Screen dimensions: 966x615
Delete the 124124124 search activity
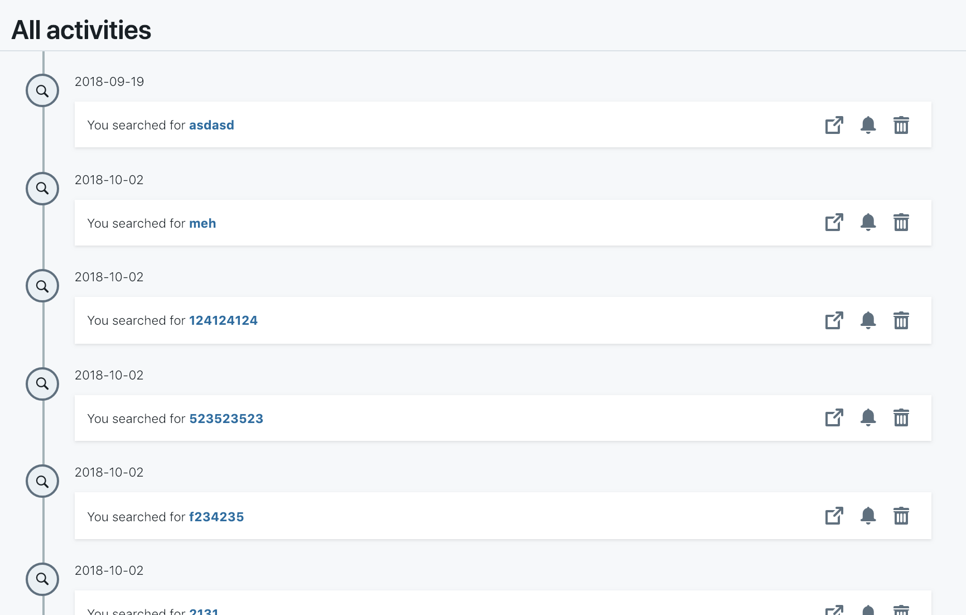pyautogui.click(x=902, y=320)
